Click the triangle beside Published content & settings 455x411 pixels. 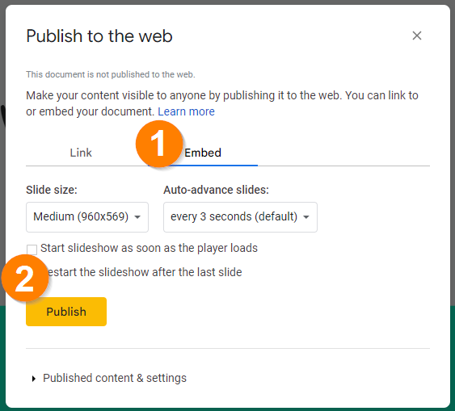click(x=34, y=378)
